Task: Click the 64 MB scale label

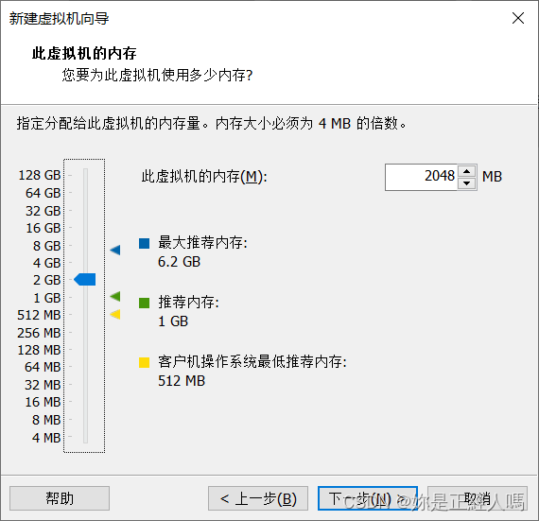Action: click(x=43, y=367)
